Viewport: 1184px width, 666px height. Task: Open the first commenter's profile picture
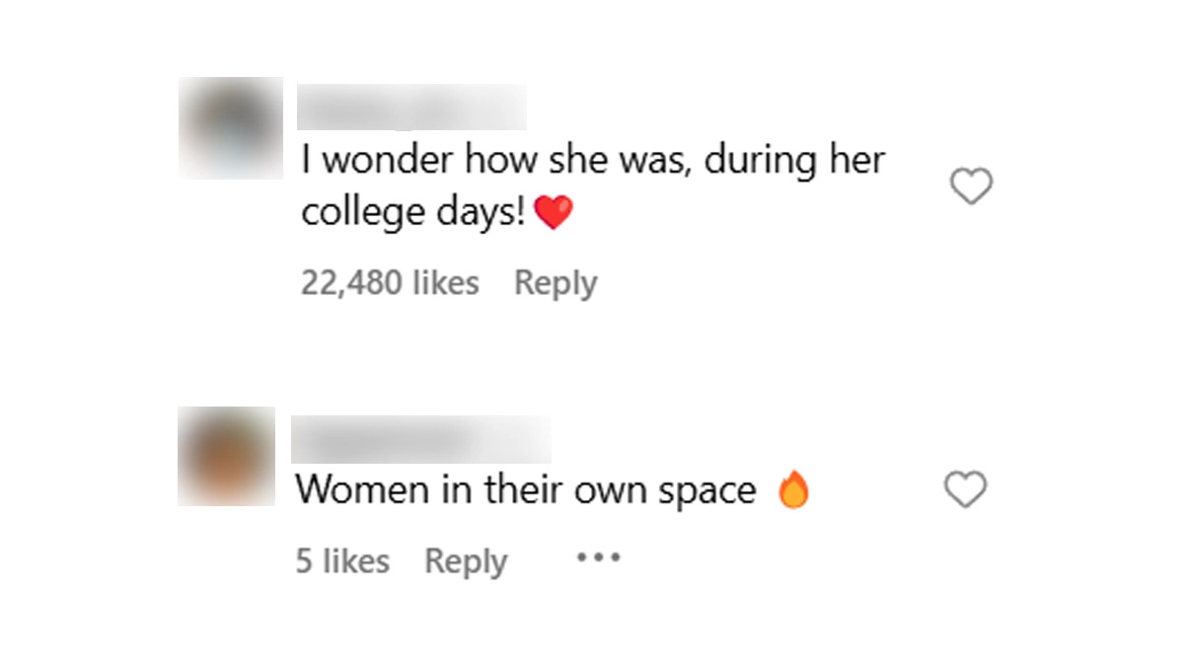(230, 128)
